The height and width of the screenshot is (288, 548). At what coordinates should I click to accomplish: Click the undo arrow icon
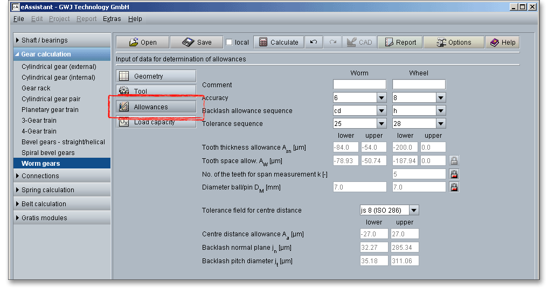pyautogui.click(x=313, y=43)
